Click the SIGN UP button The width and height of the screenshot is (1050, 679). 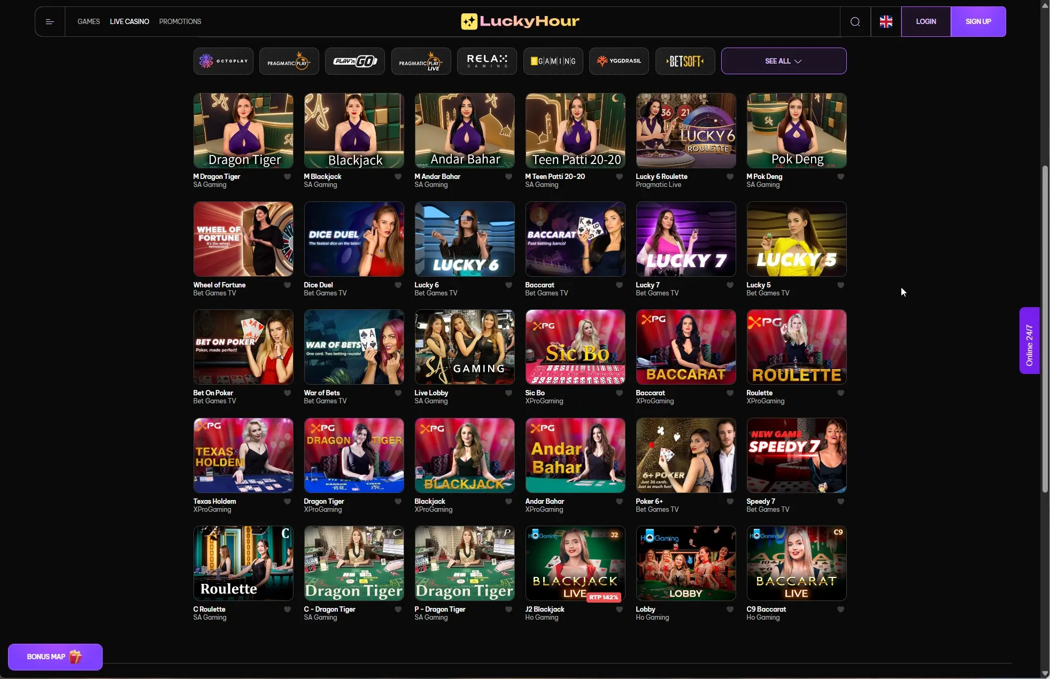coord(978,22)
